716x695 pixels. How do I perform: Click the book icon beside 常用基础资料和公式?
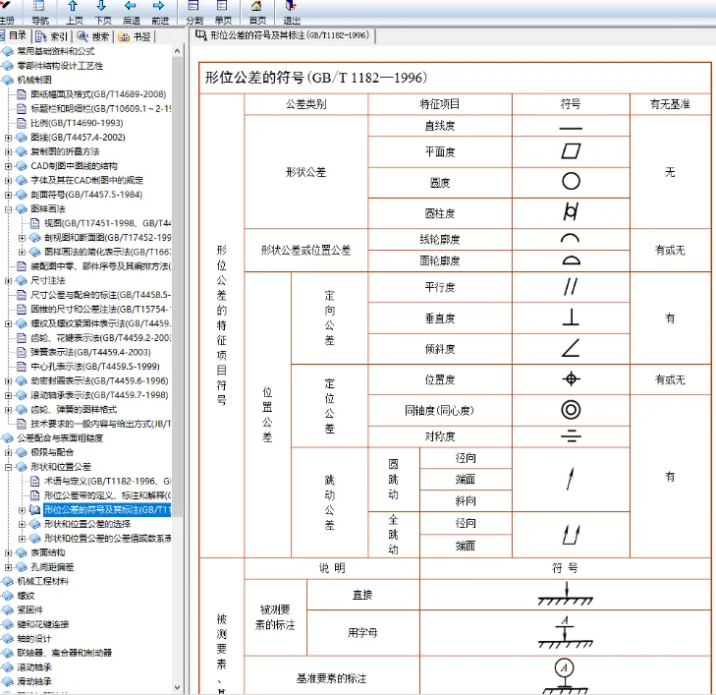tap(8, 51)
